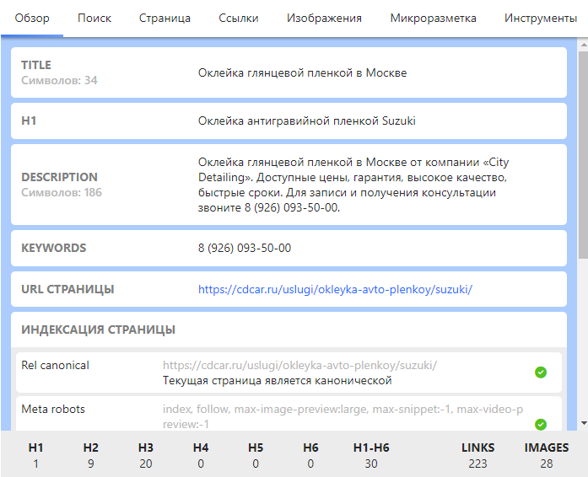Click the H3 count of 20
Screen dimensions: 588x477
[x=146, y=455]
